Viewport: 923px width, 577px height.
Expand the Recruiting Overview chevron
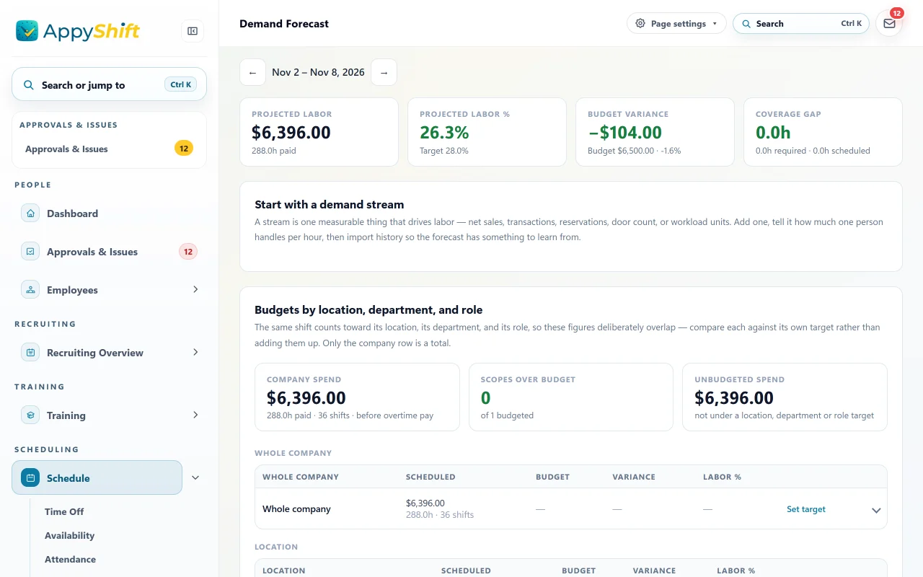tap(195, 353)
